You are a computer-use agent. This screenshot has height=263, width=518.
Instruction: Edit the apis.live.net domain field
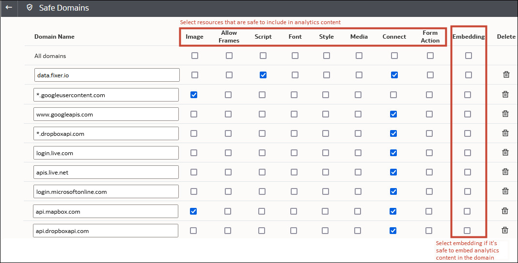coord(106,172)
